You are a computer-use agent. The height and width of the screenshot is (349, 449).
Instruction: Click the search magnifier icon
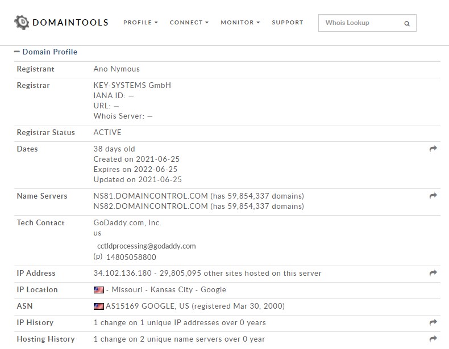406,23
